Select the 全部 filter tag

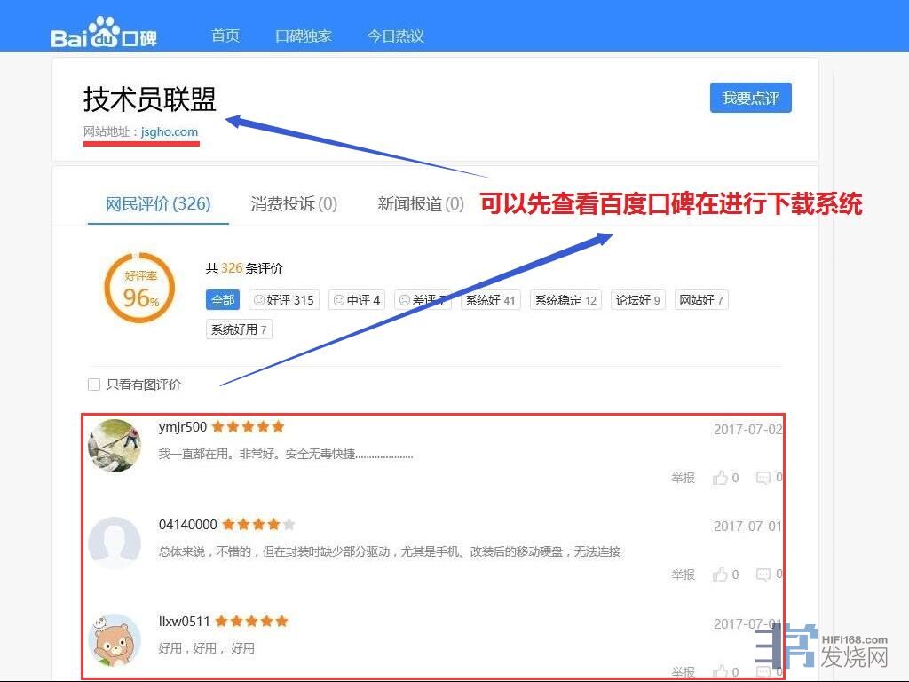click(222, 300)
